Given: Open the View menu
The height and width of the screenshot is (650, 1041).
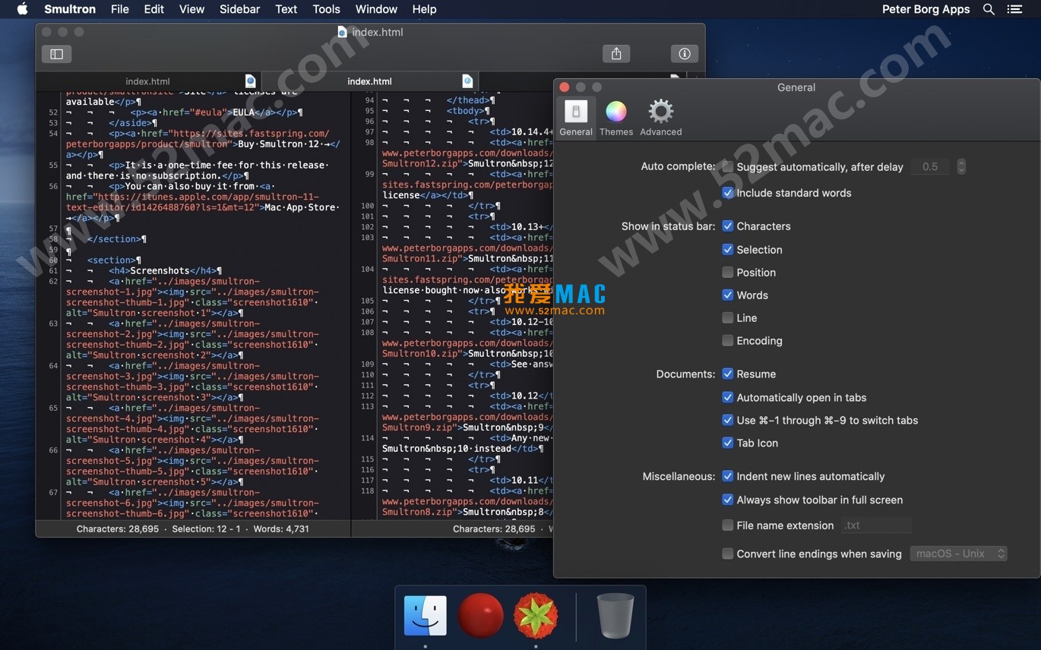Looking at the screenshot, I should point(191,9).
